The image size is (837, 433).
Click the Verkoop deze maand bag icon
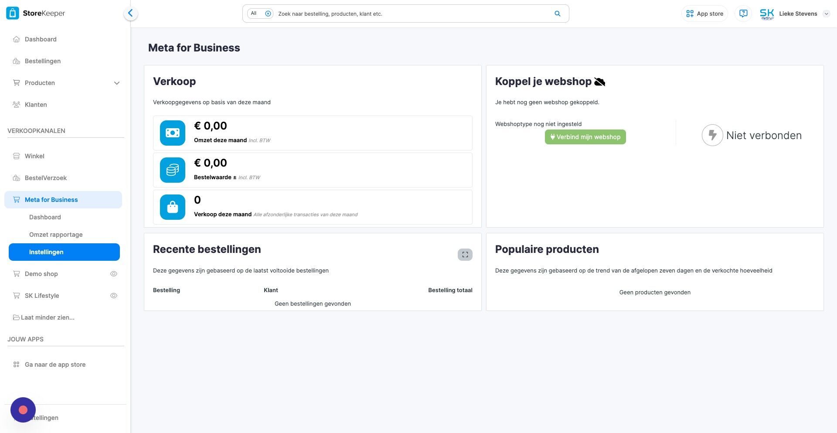coord(173,207)
